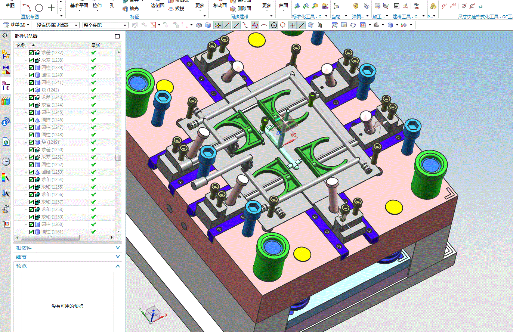The height and width of the screenshot is (332, 513).
Task: Open the history clock sidebar icon
Action: click(x=6, y=162)
